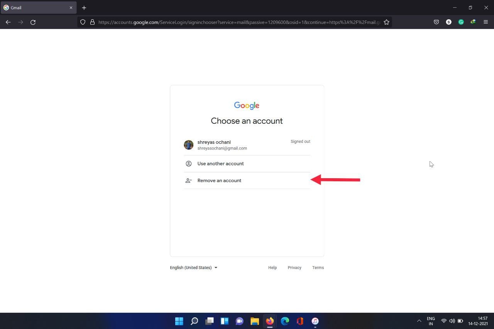494x329 pixels.
Task: Open Microsoft Edge from the taskbar
Action: point(285,321)
